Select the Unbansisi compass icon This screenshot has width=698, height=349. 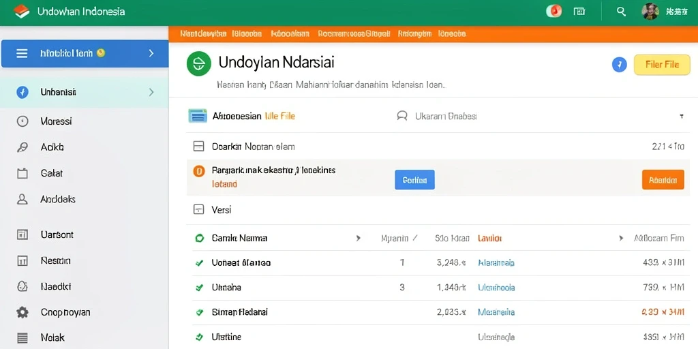pos(22,92)
